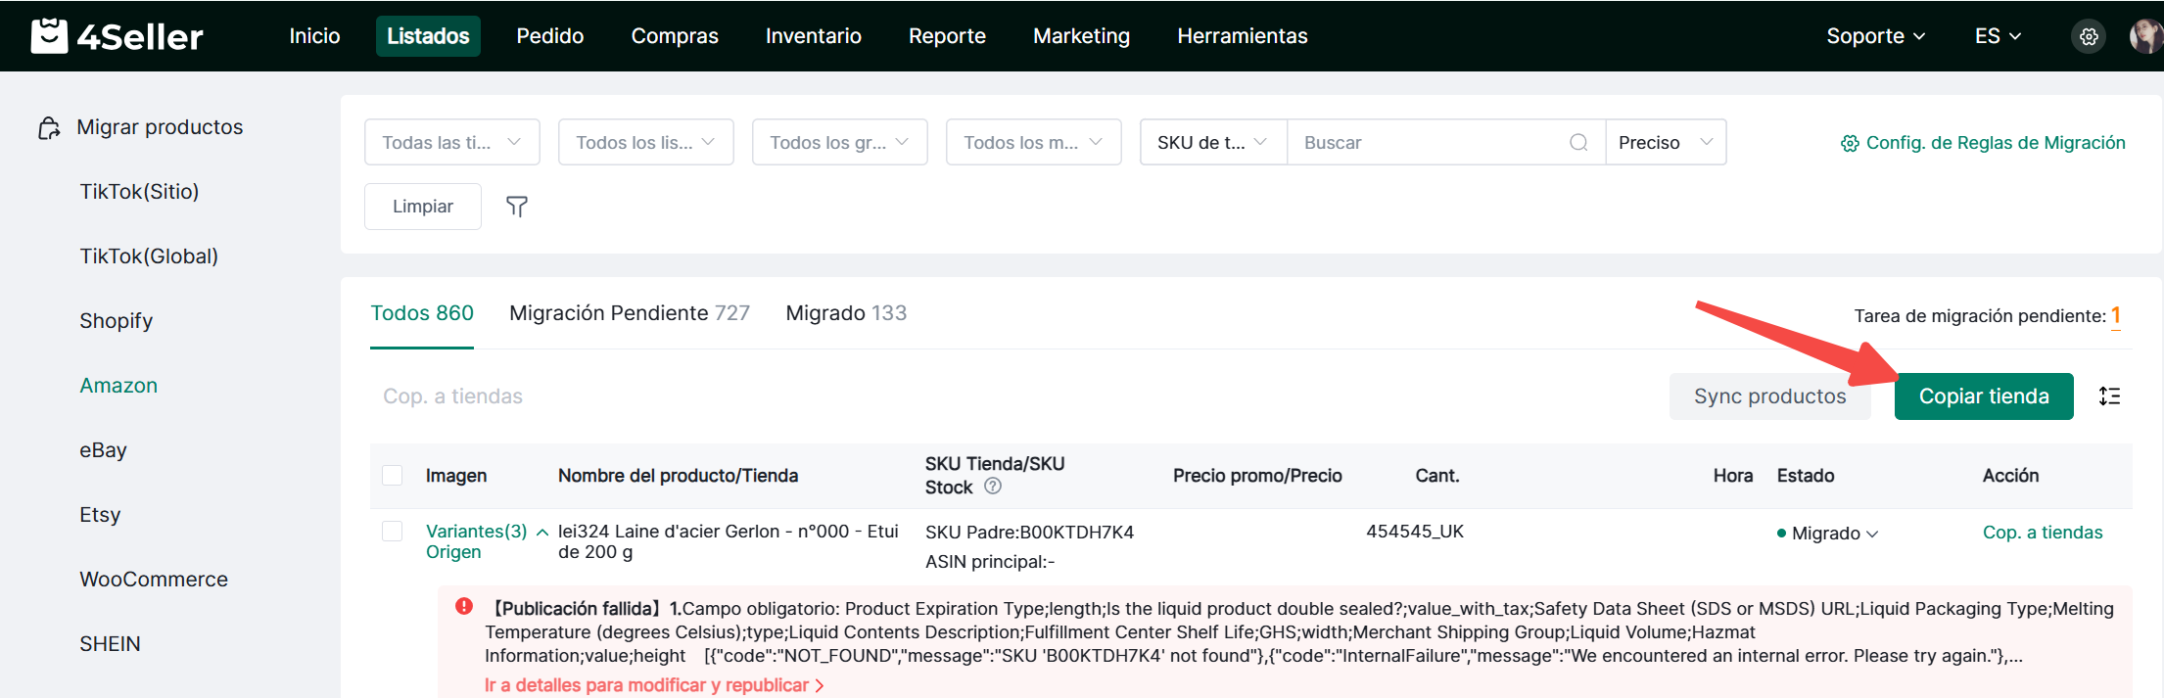Expand the Migrado status dropdown
Image resolution: width=2164 pixels, height=698 pixels.
[x=1827, y=534]
